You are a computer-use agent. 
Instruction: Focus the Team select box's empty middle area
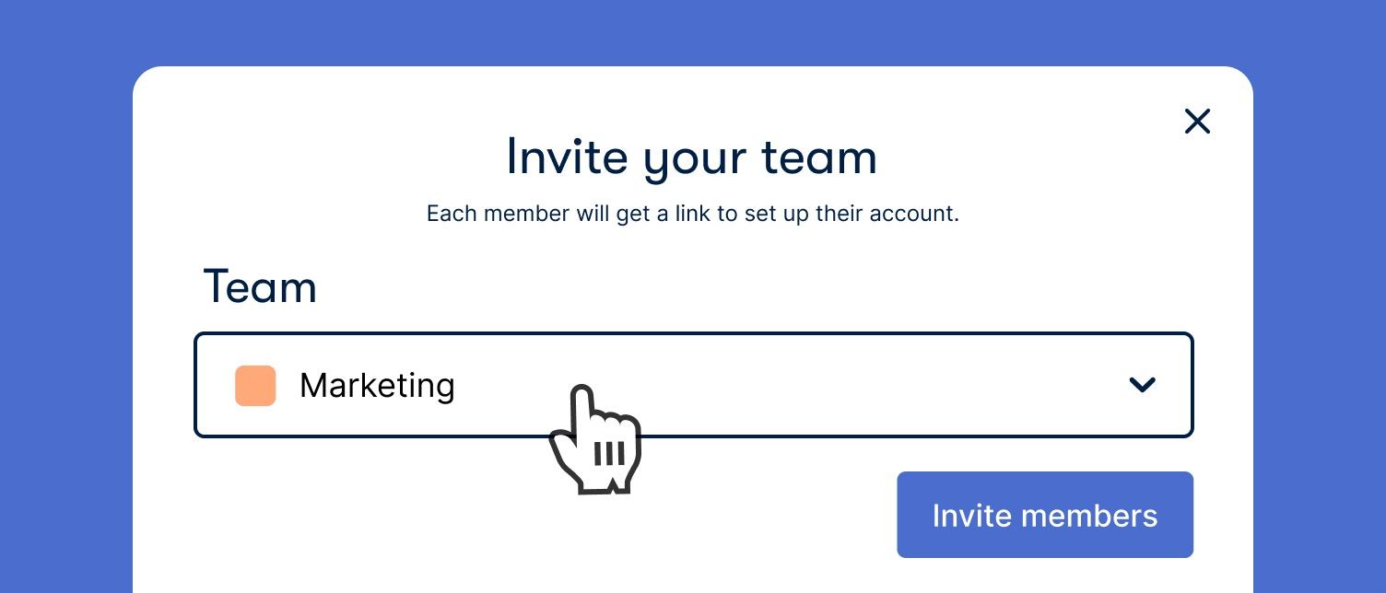829,385
